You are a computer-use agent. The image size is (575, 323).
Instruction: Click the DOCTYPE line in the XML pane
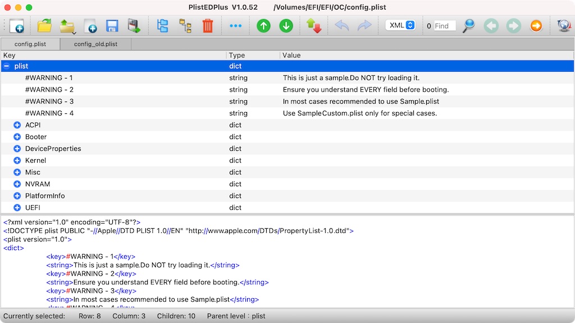tap(178, 230)
